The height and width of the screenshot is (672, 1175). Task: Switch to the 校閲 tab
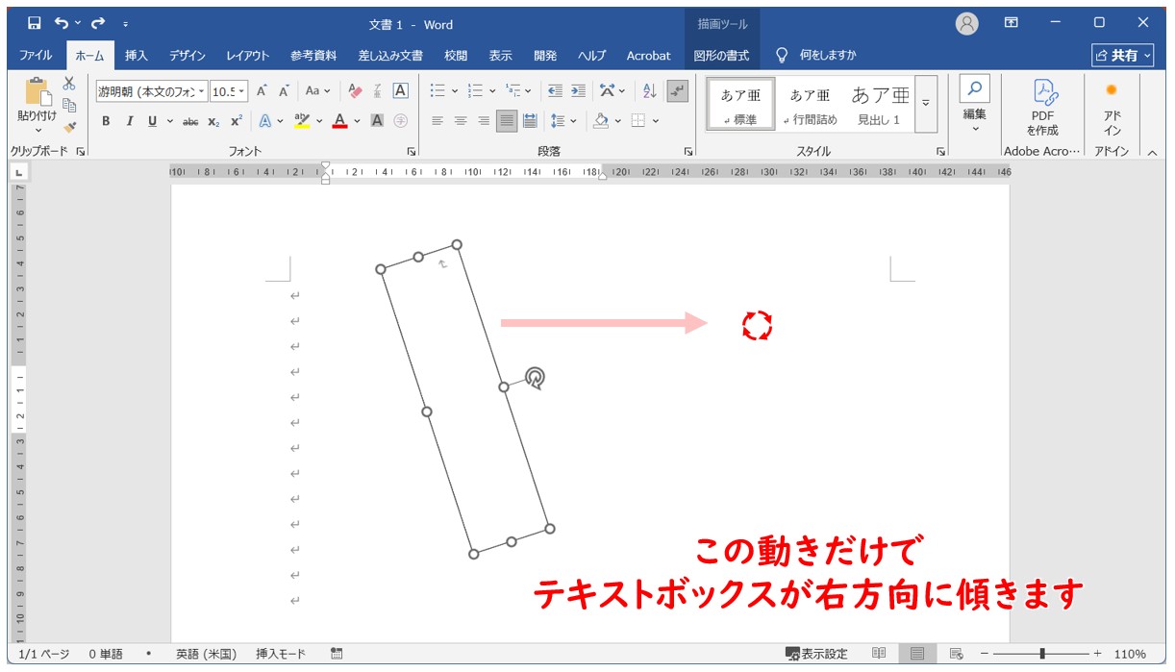pyautogui.click(x=456, y=56)
